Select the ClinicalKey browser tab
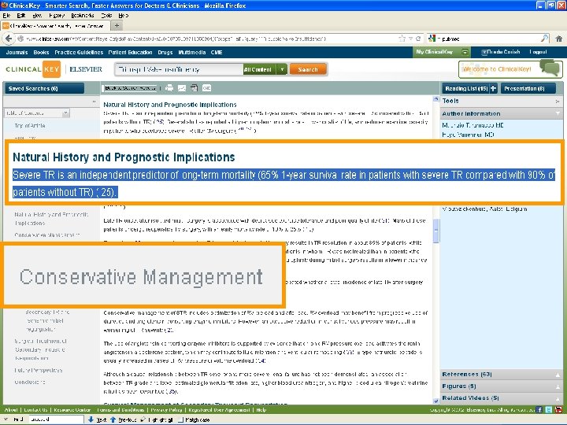 55,26
